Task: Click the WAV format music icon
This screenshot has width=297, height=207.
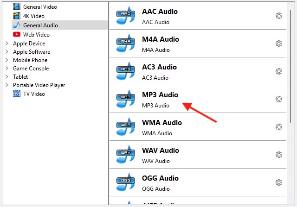Action: (126, 155)
